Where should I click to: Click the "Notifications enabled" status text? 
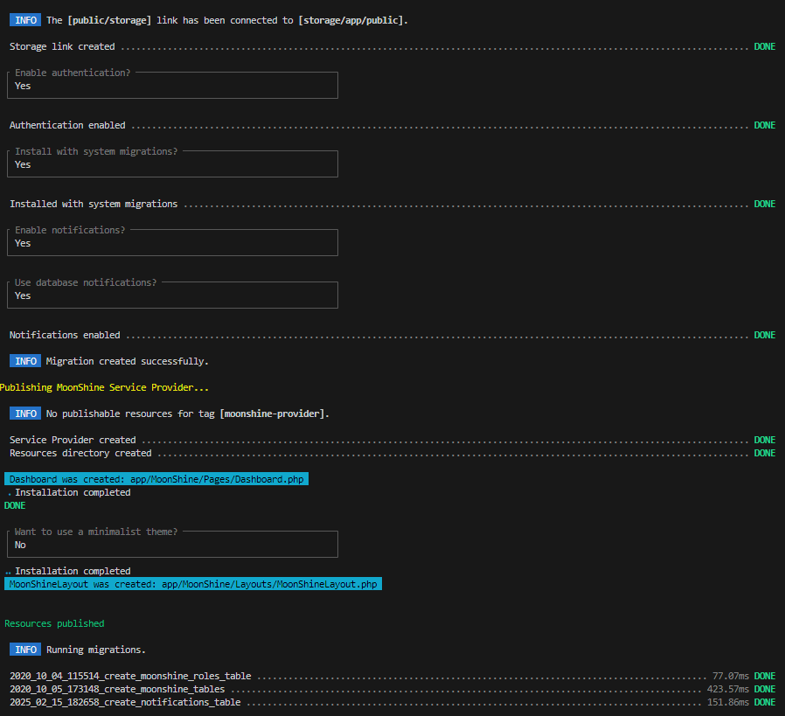pos(65,335)
